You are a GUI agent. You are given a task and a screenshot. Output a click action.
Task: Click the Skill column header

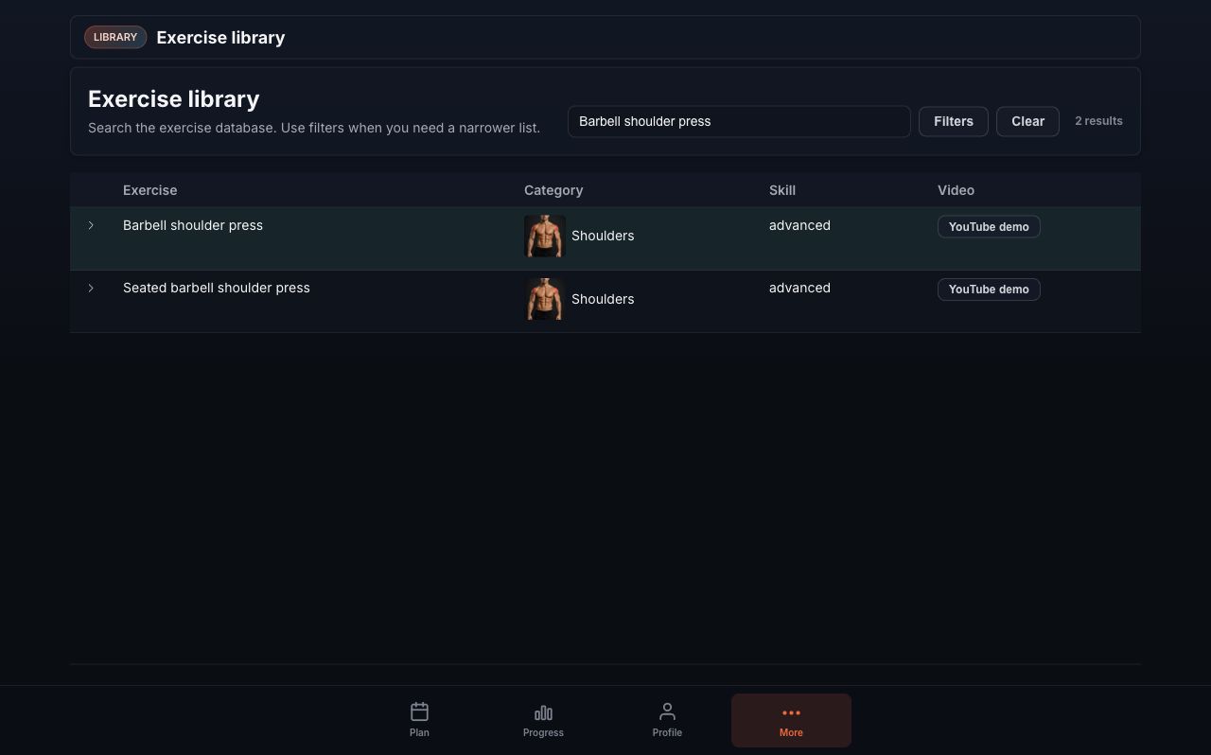click(x=782, y=190)
